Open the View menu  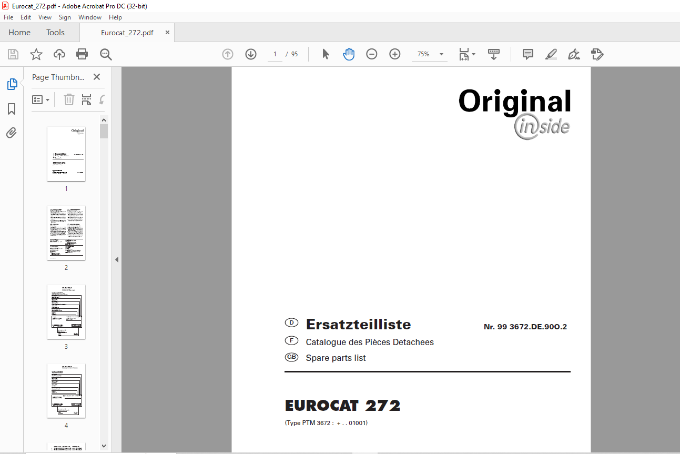45,17
